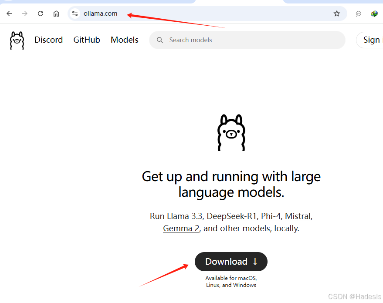383x303 pixels.
Task: Open the Models page
Action: (x=125, y=40)
